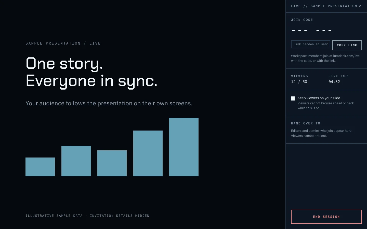
Task: Click the HAND OVER TO heading
Action: tap(306, 123)
